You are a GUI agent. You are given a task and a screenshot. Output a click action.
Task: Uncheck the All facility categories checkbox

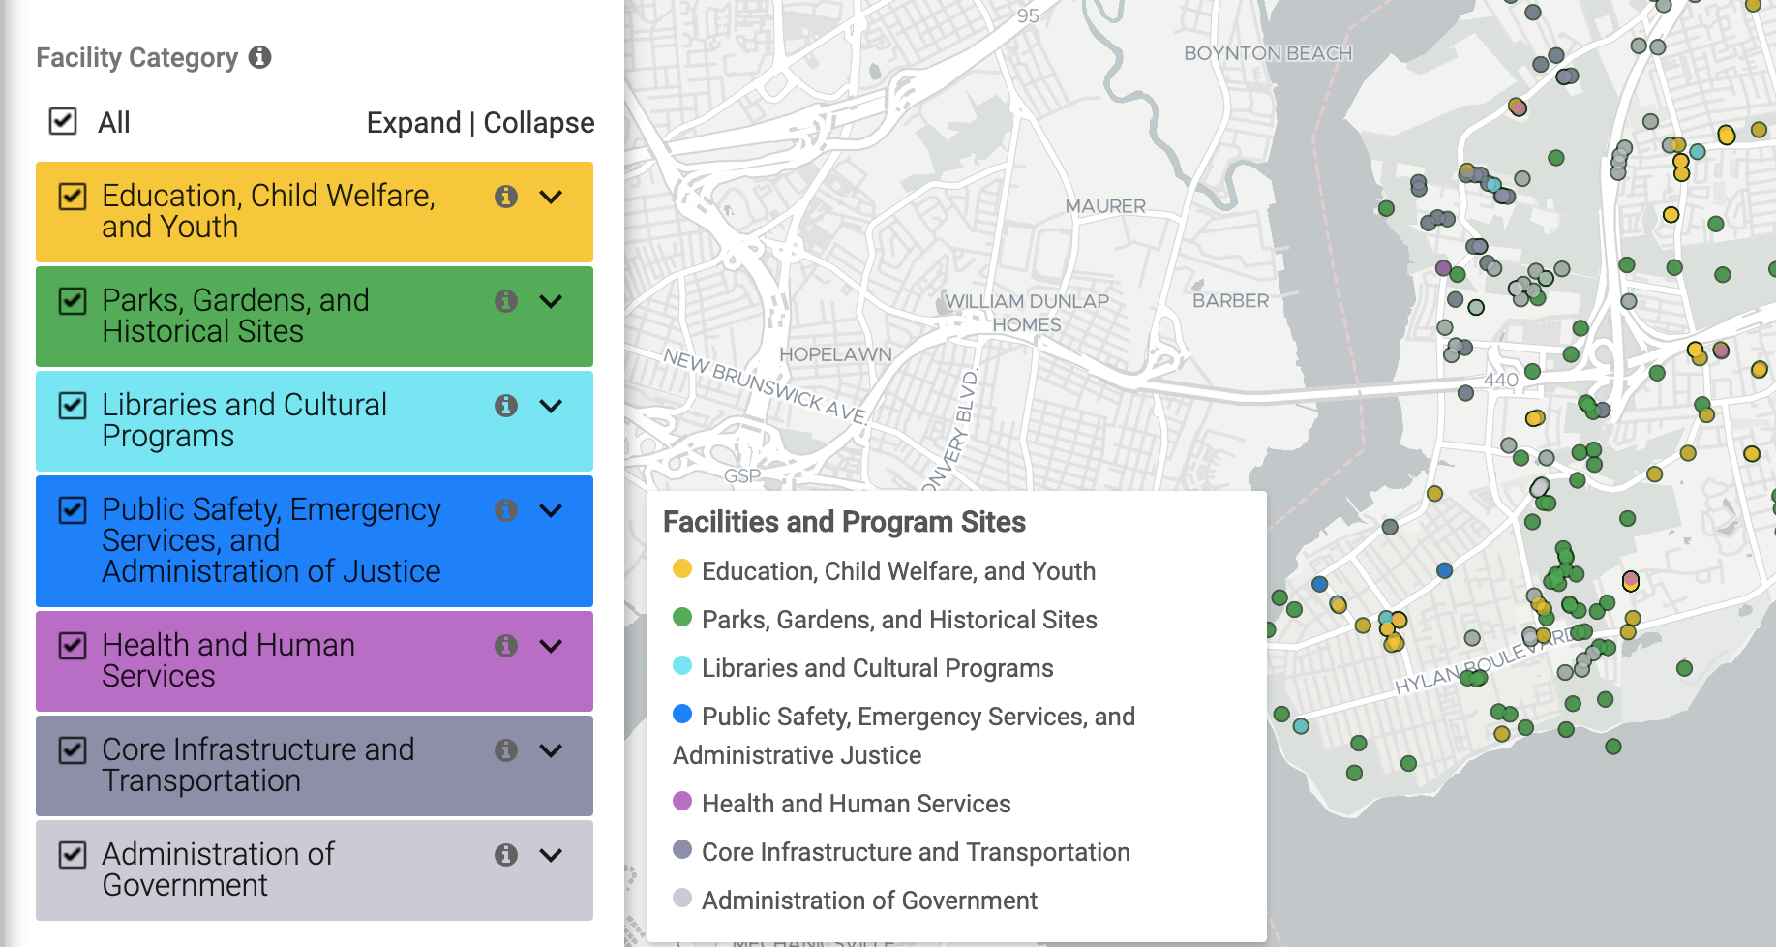61,121
